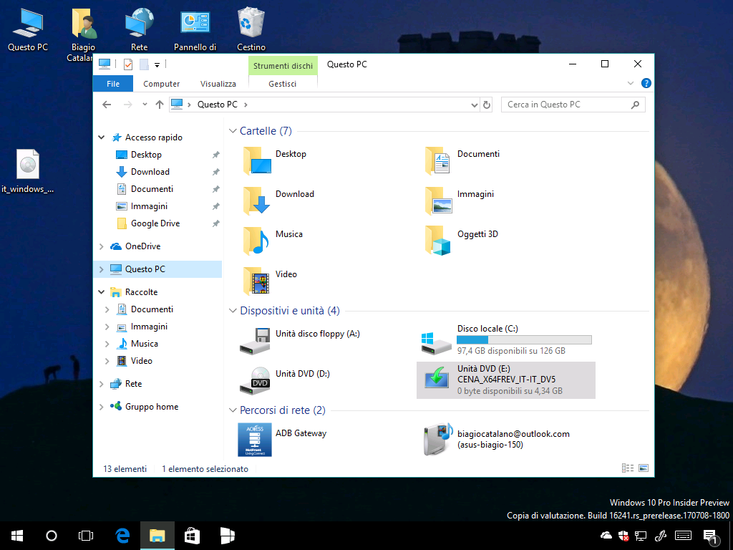Select Video under Raccolte
733x550 pixels.
point(141,361)
